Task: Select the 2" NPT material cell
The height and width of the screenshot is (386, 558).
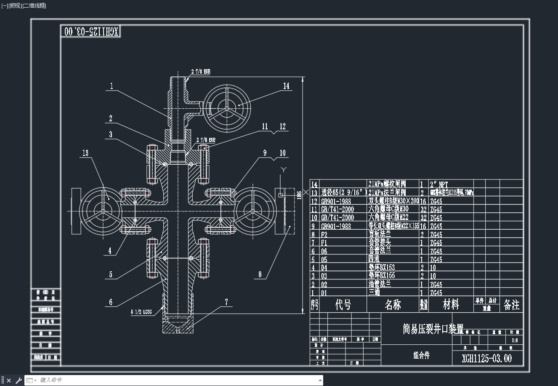Action: 439,185
